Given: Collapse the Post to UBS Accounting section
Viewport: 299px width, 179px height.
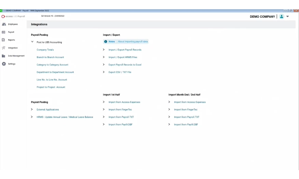Looking at the screenshot, I should point(32,42).
